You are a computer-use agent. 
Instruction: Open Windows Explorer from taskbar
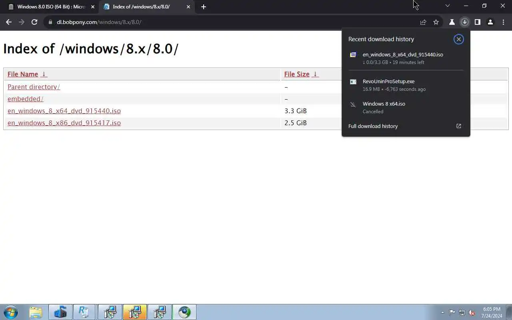coord(36,312)
